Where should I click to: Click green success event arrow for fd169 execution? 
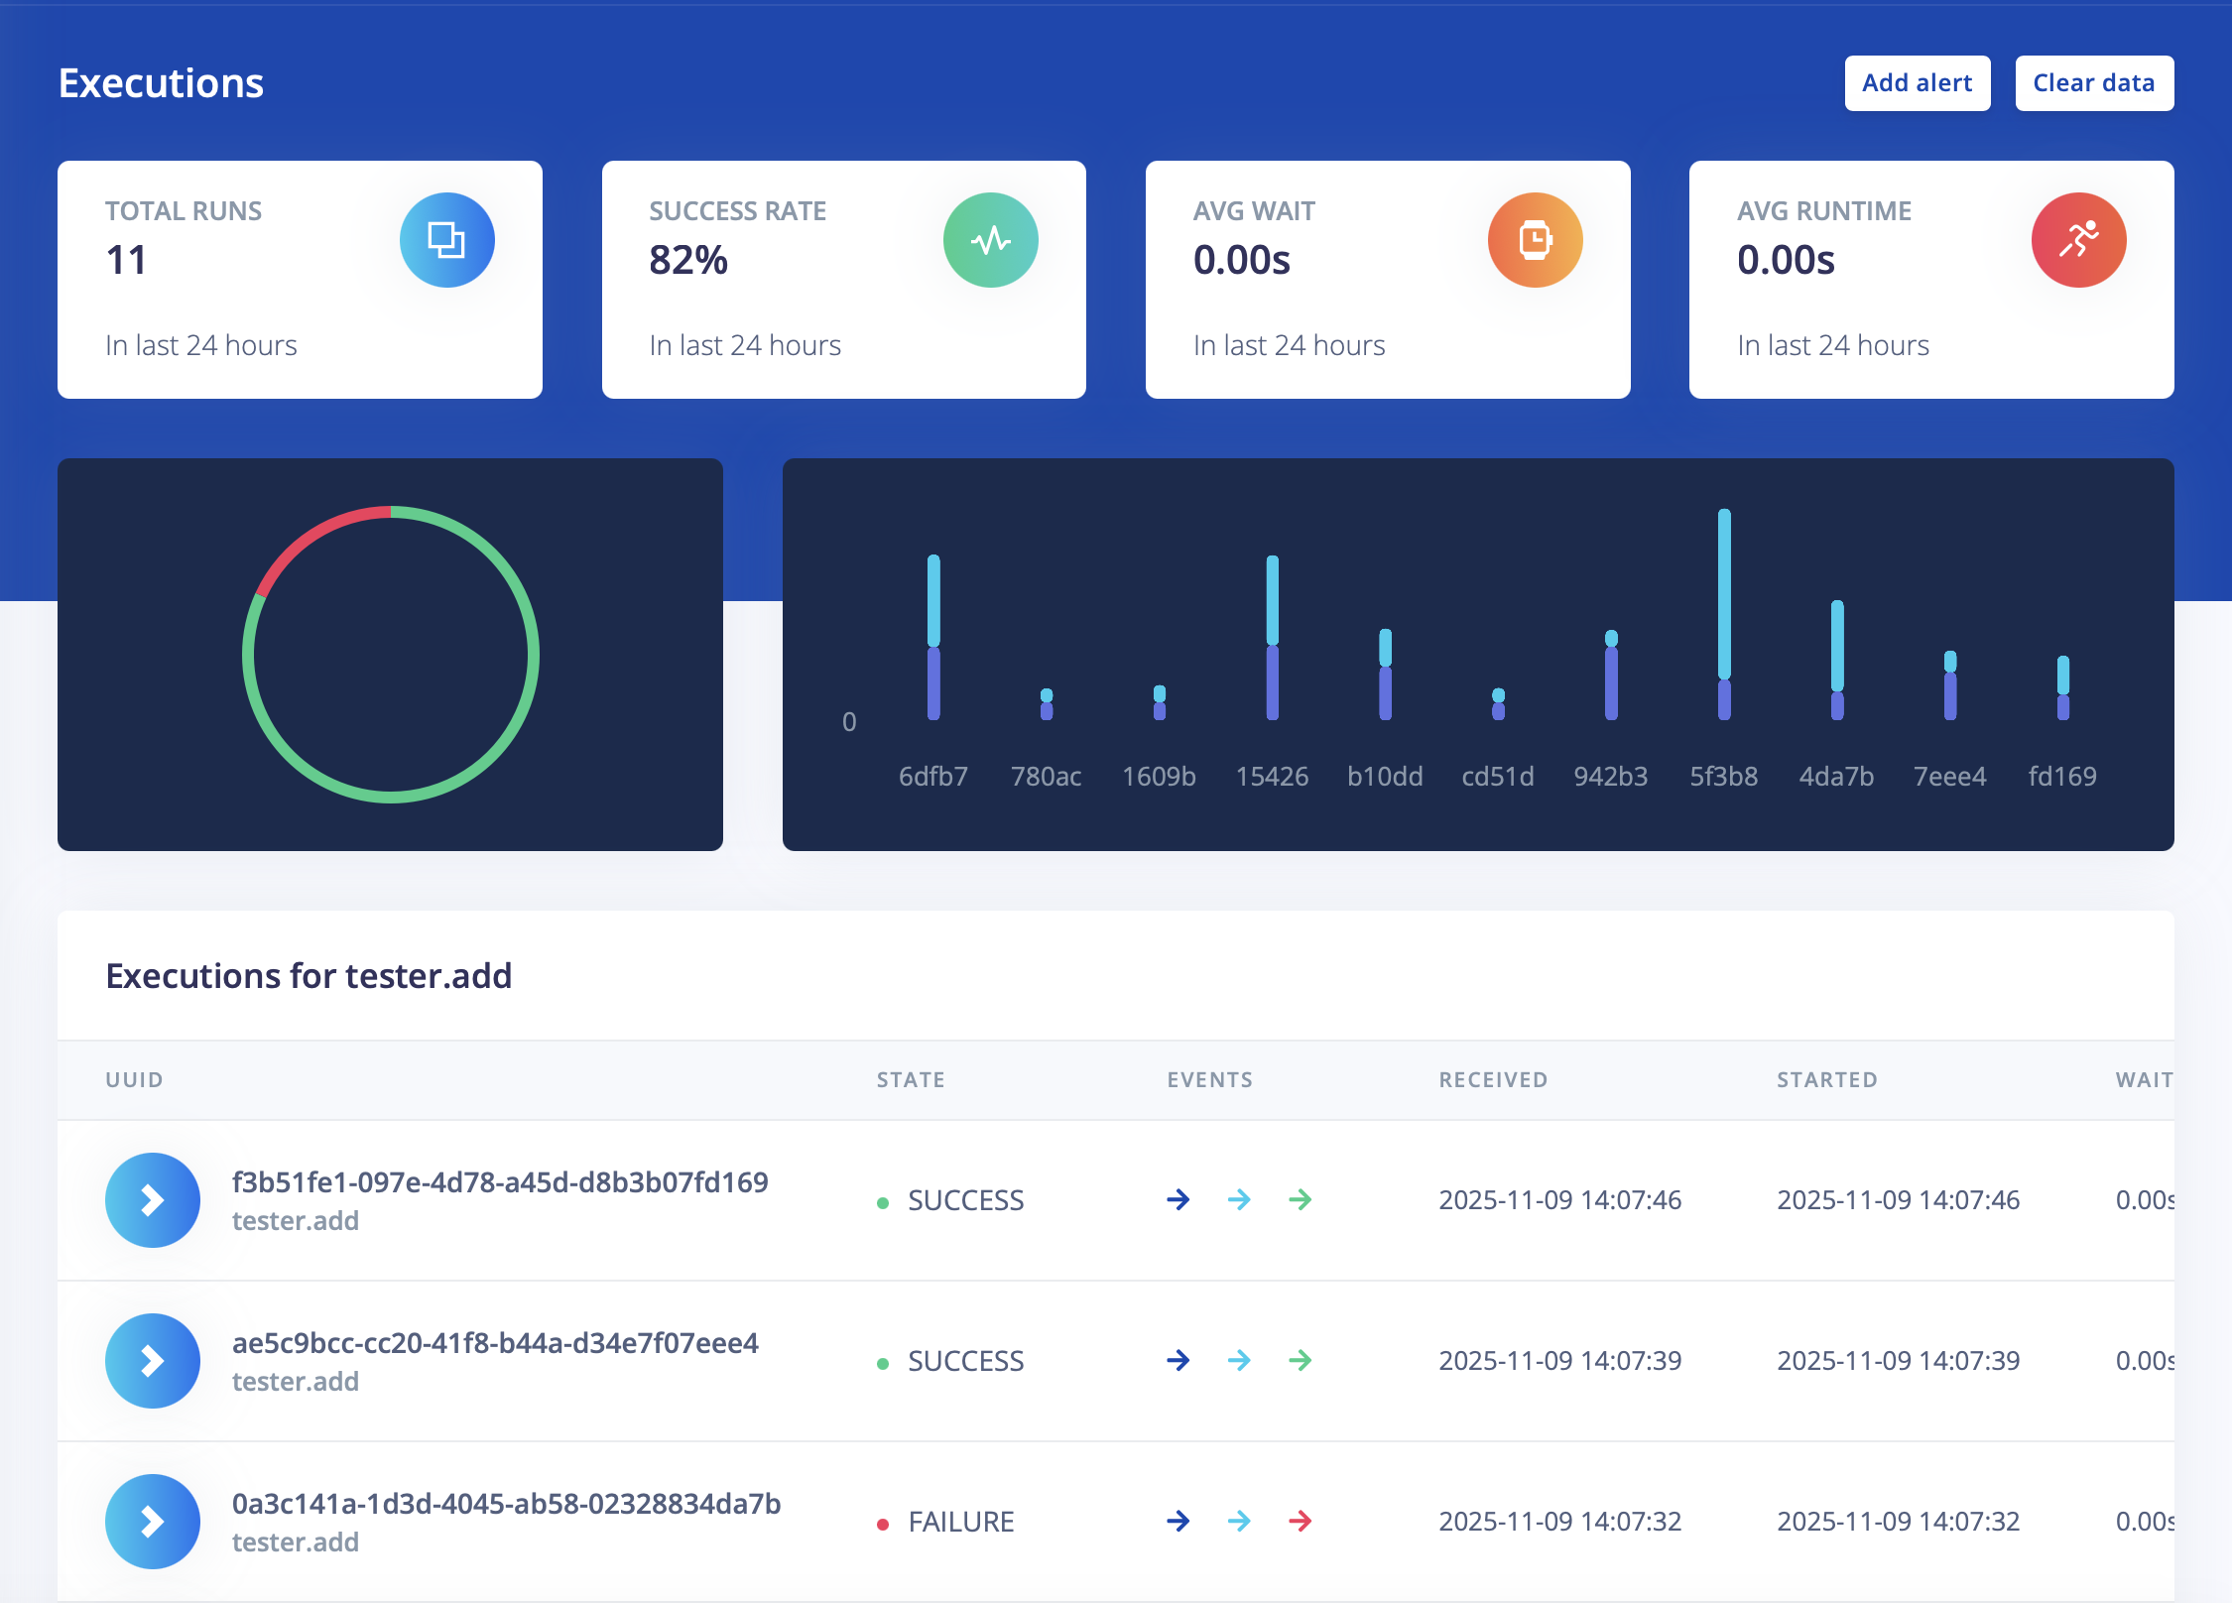1300,1200
